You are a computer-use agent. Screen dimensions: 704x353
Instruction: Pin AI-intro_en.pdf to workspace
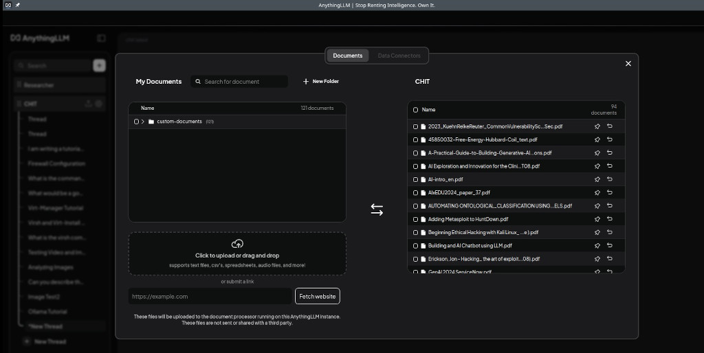pos(597,179)
